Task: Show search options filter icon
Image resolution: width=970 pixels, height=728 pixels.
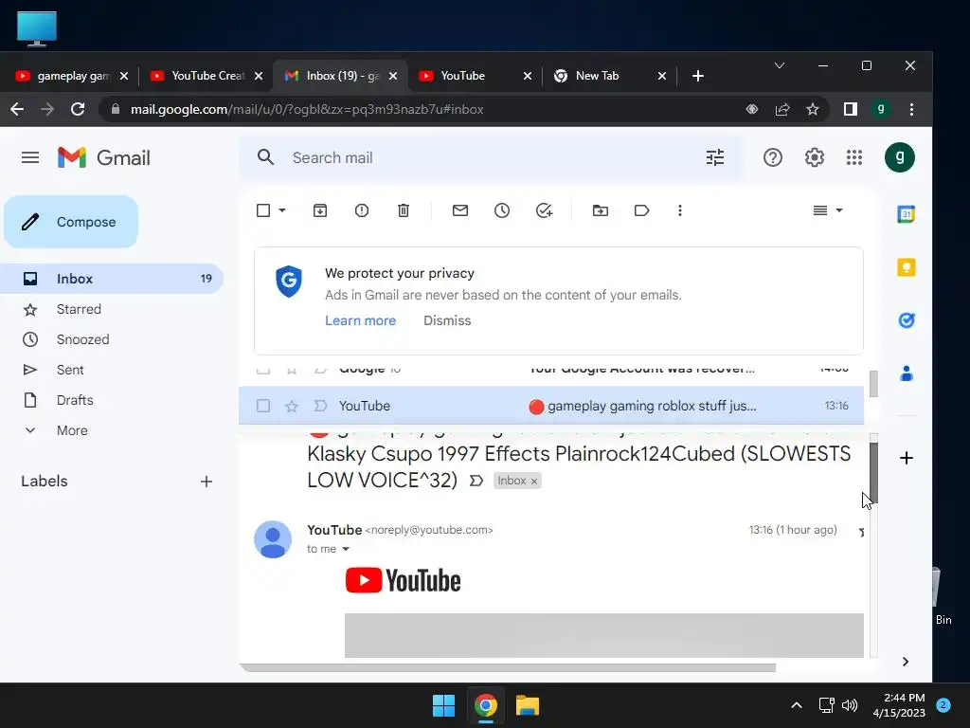Action: coord(714,157)
